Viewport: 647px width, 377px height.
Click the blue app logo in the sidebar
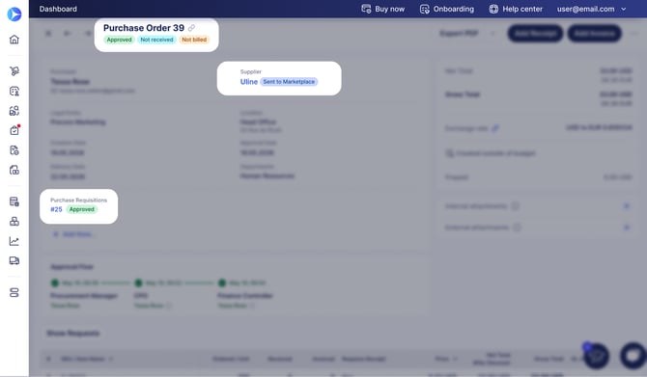(14, 14)
